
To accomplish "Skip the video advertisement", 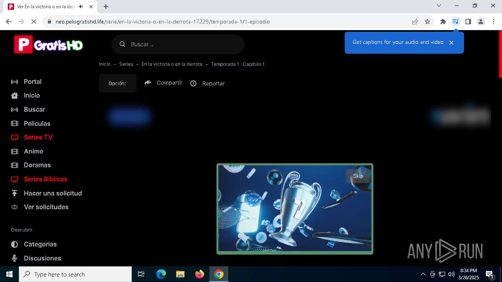I will click(x=358, y=176).
